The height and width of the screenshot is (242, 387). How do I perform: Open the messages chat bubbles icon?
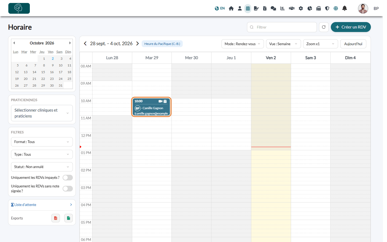click(x=273, y=8)
